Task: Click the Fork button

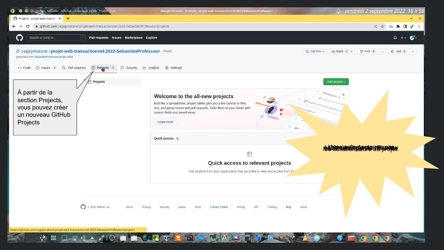Action: [367, 51]
